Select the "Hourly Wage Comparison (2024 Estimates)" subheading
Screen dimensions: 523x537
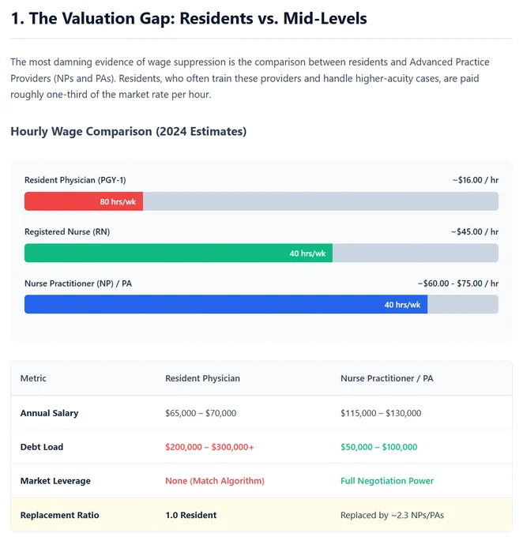pos(129,132)
